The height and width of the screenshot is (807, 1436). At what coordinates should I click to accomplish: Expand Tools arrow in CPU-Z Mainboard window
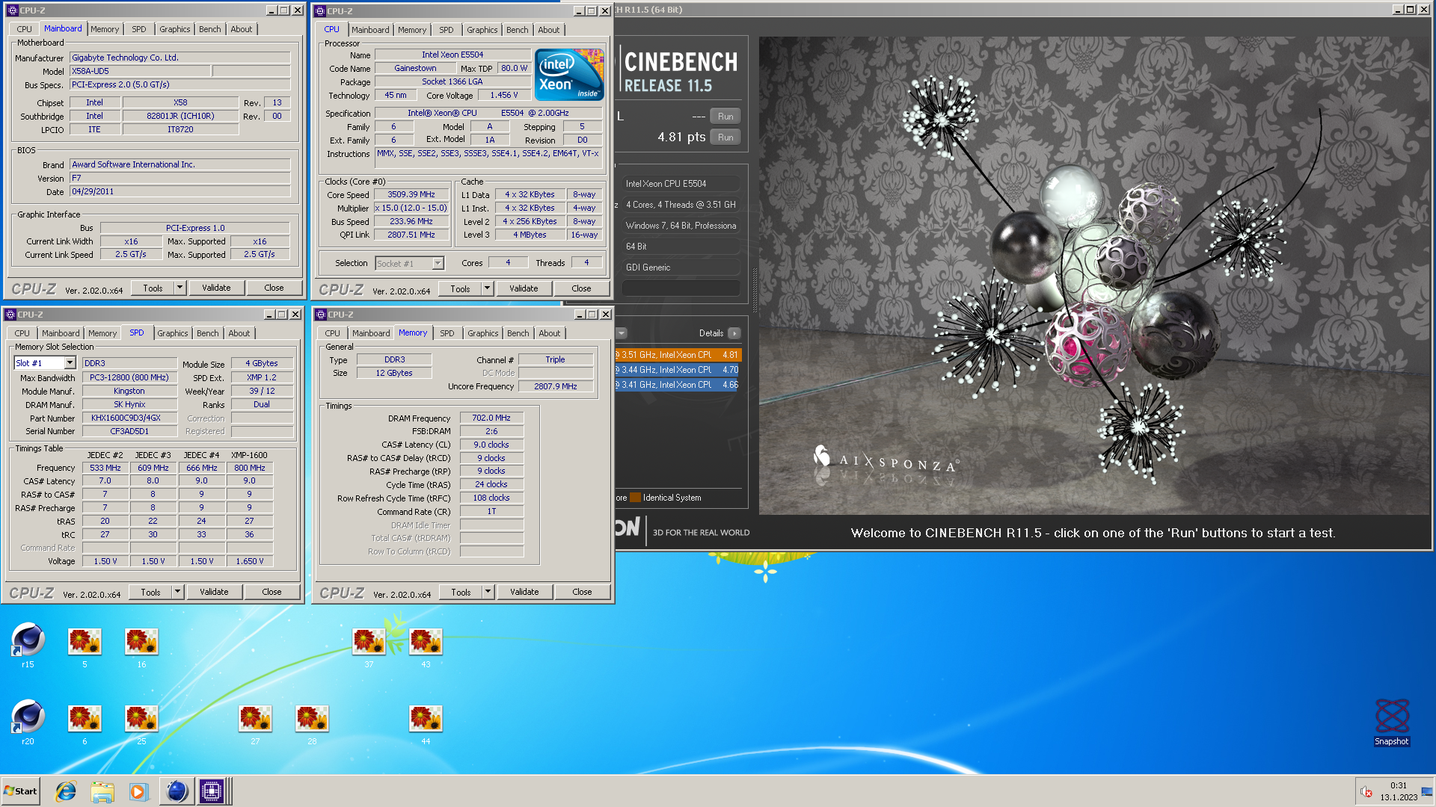pyautogui.click(x=179, y=288)
